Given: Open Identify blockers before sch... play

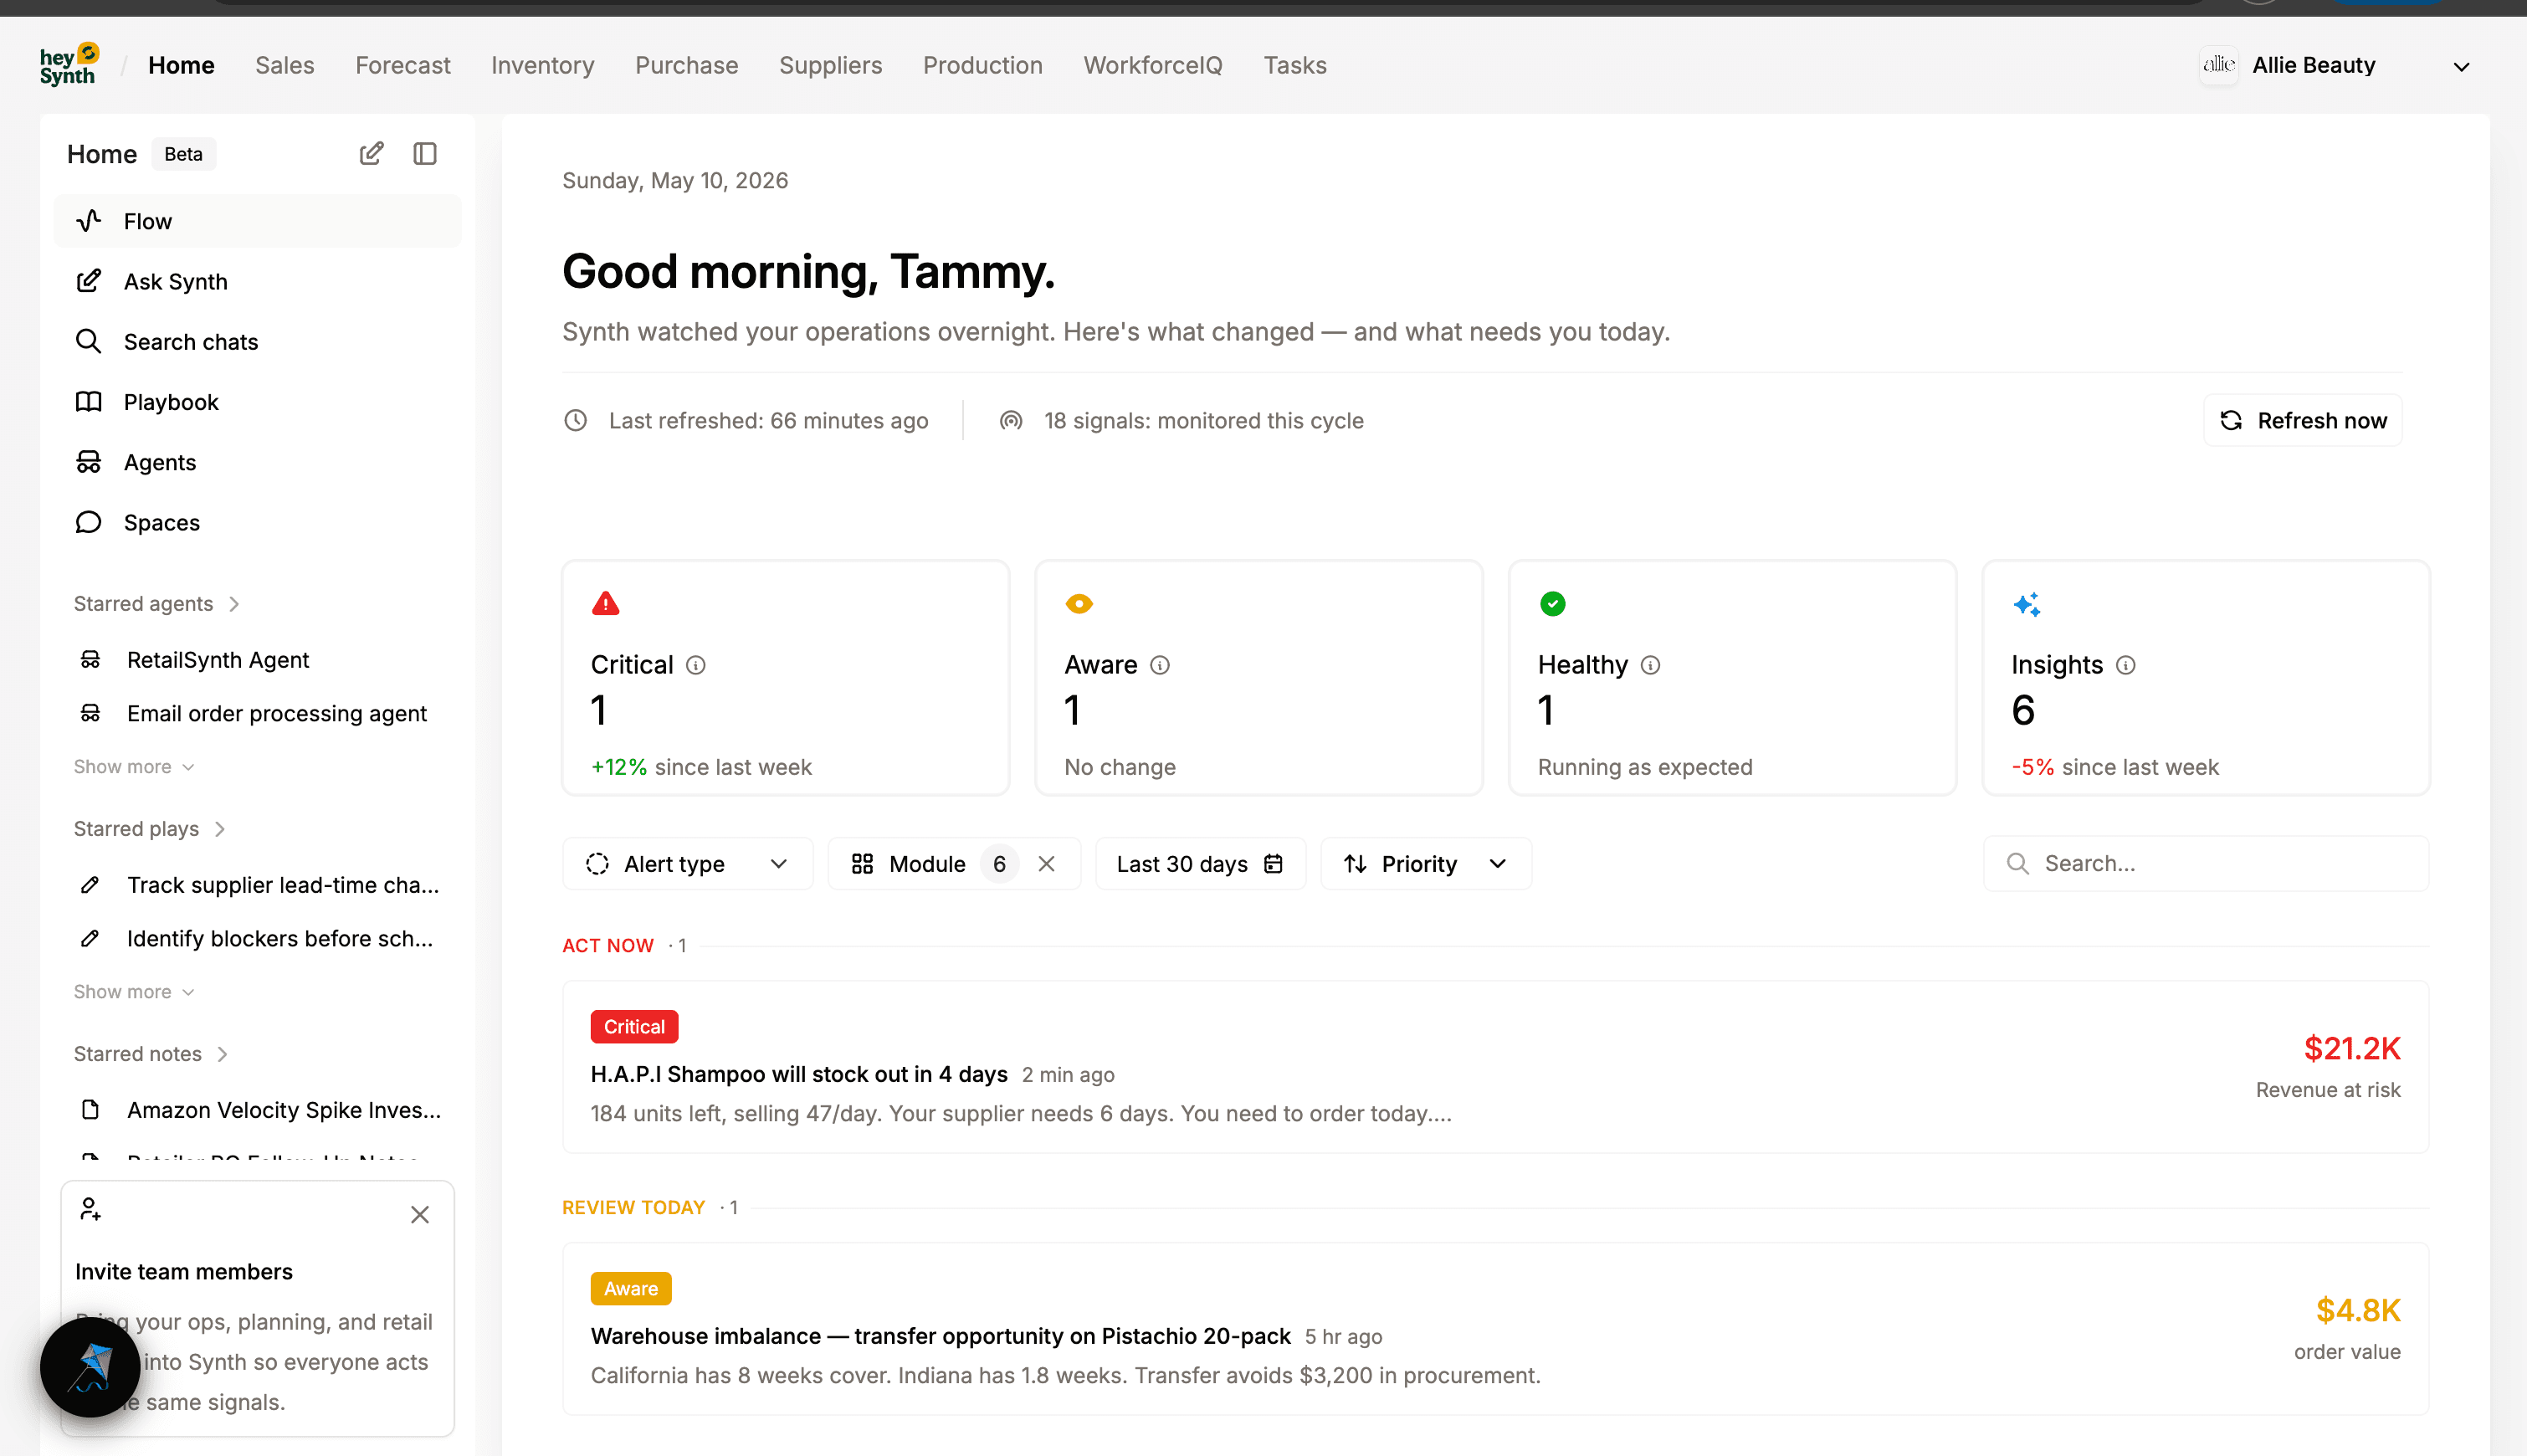Looking at the screenshot, I should 257,938.
